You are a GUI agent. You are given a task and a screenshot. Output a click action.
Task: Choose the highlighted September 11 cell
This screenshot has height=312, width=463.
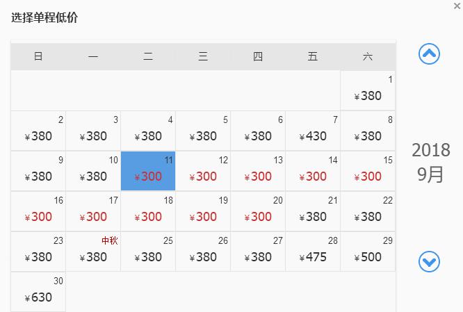[148, 171]
